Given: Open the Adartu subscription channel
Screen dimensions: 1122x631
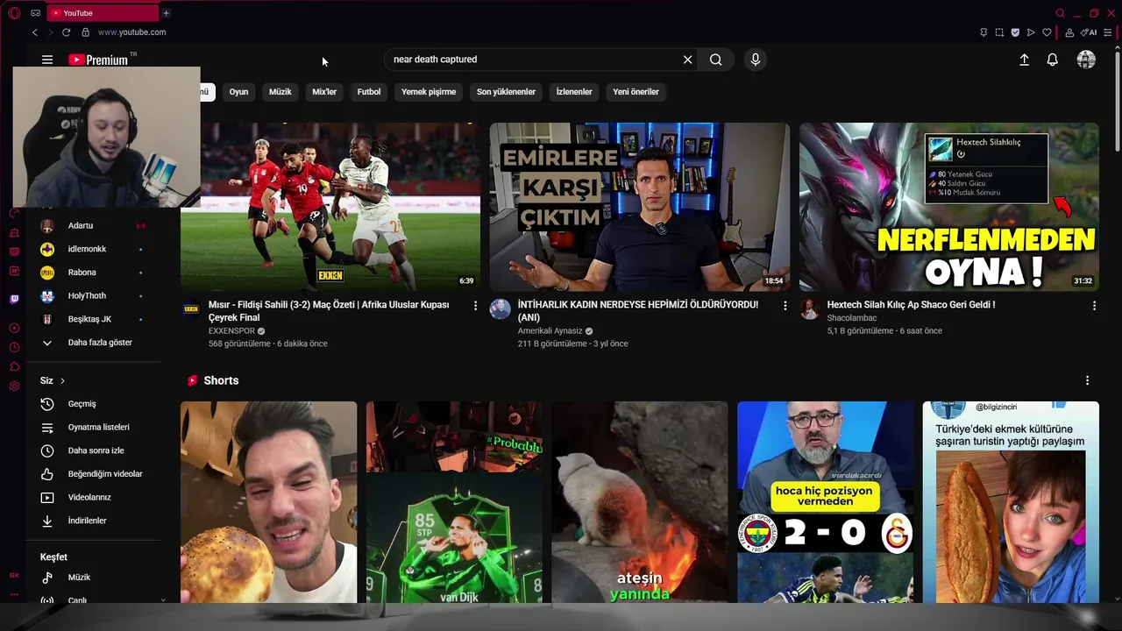Looking at the screenshot, I should [x=94, y=226].
